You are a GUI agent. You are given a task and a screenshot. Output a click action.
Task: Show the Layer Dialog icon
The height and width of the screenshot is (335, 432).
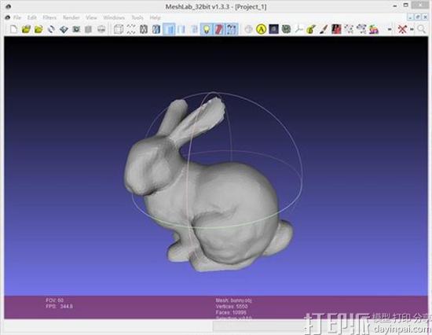pyautogui.click(x=89, y=29)
